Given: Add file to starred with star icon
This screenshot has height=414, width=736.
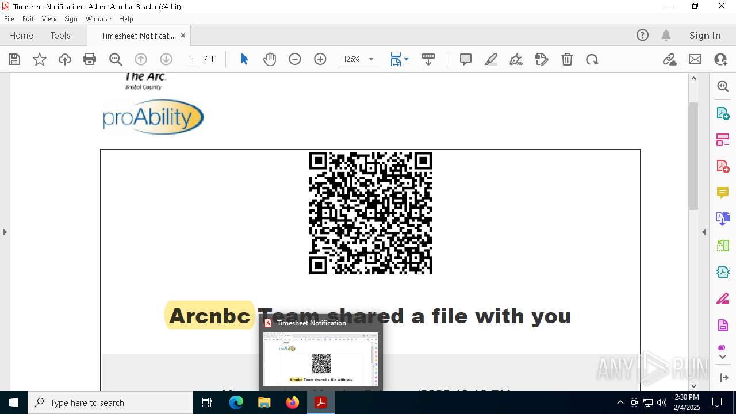Looking at the screenshot, I should point(40,59).
